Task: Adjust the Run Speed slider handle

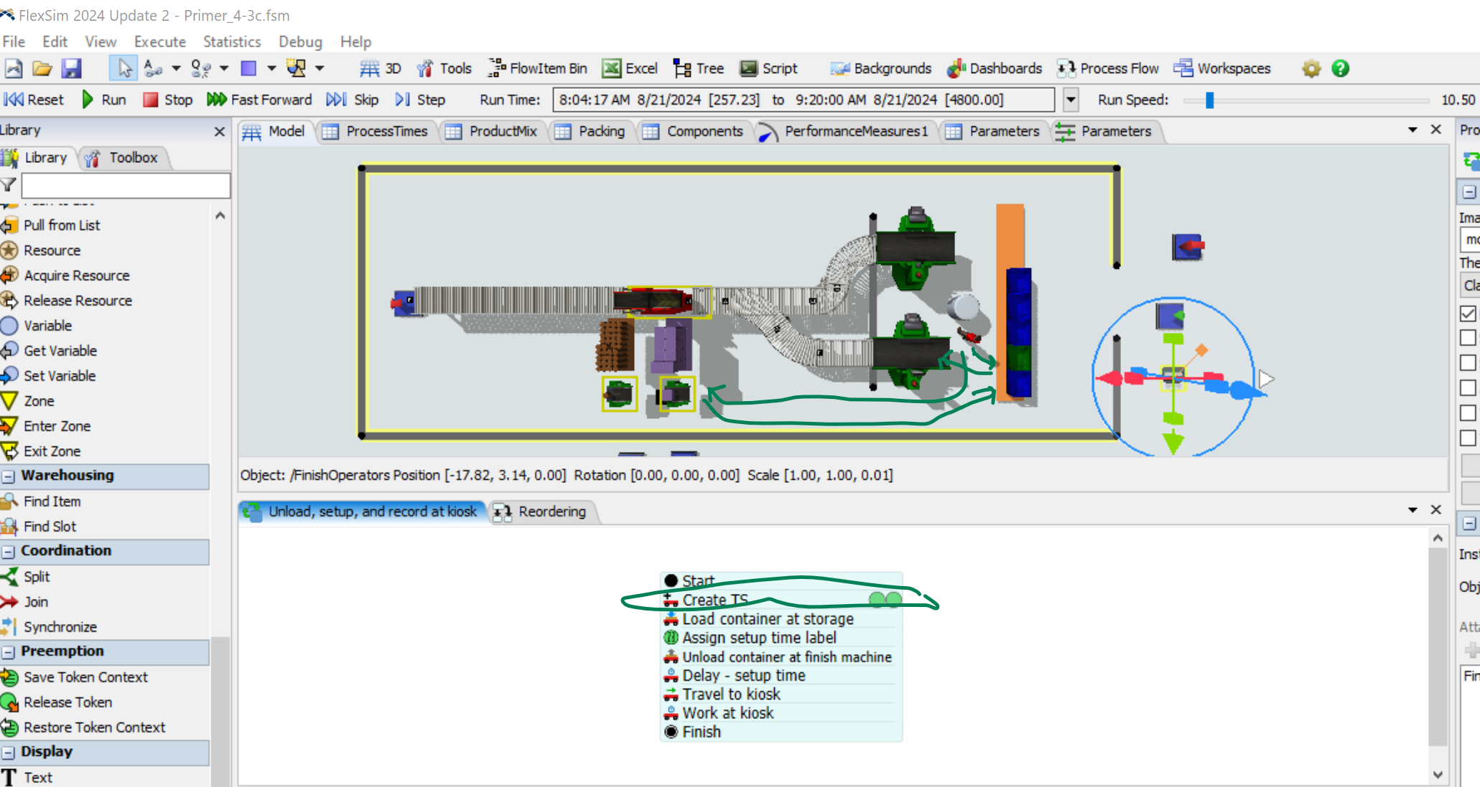Action: point(1210,100)
